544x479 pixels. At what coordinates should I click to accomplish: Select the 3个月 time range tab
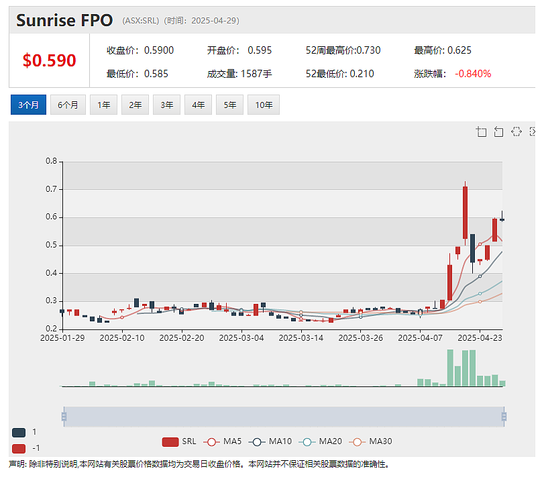click(28, 105)
